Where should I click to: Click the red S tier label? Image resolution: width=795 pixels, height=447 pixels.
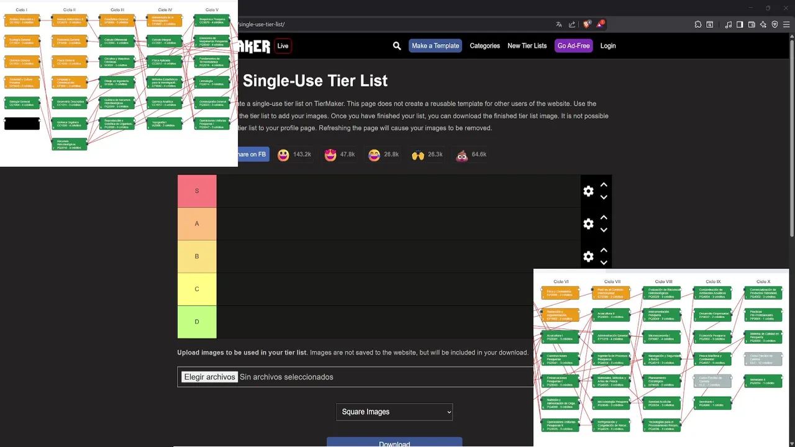197,191
